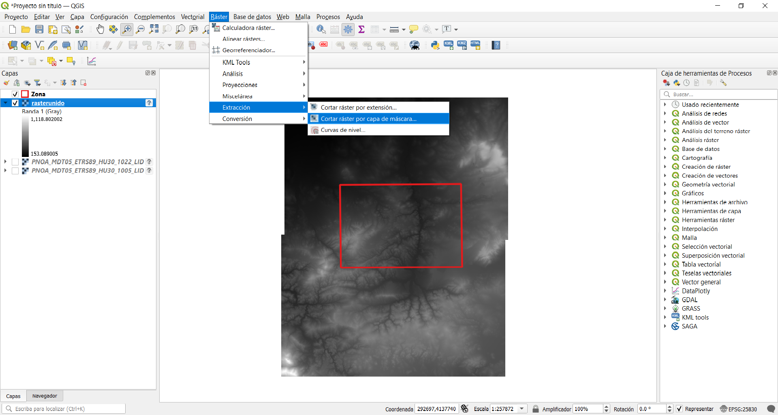Open the layer styling paintbrush in Capas panel

pos(6,83)
